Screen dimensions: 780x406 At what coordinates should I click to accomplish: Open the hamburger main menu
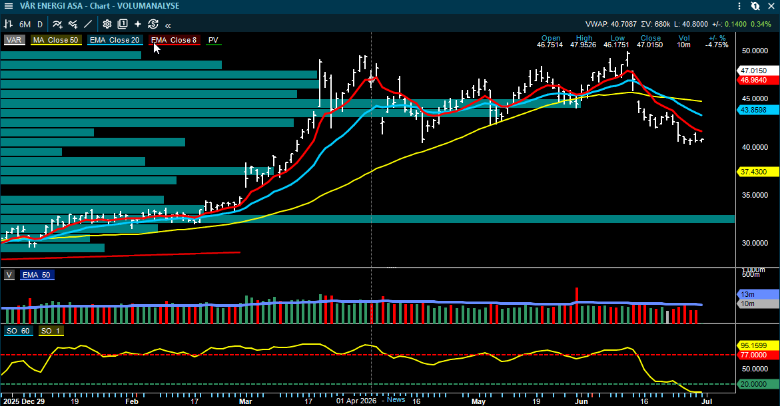point(9,6)
